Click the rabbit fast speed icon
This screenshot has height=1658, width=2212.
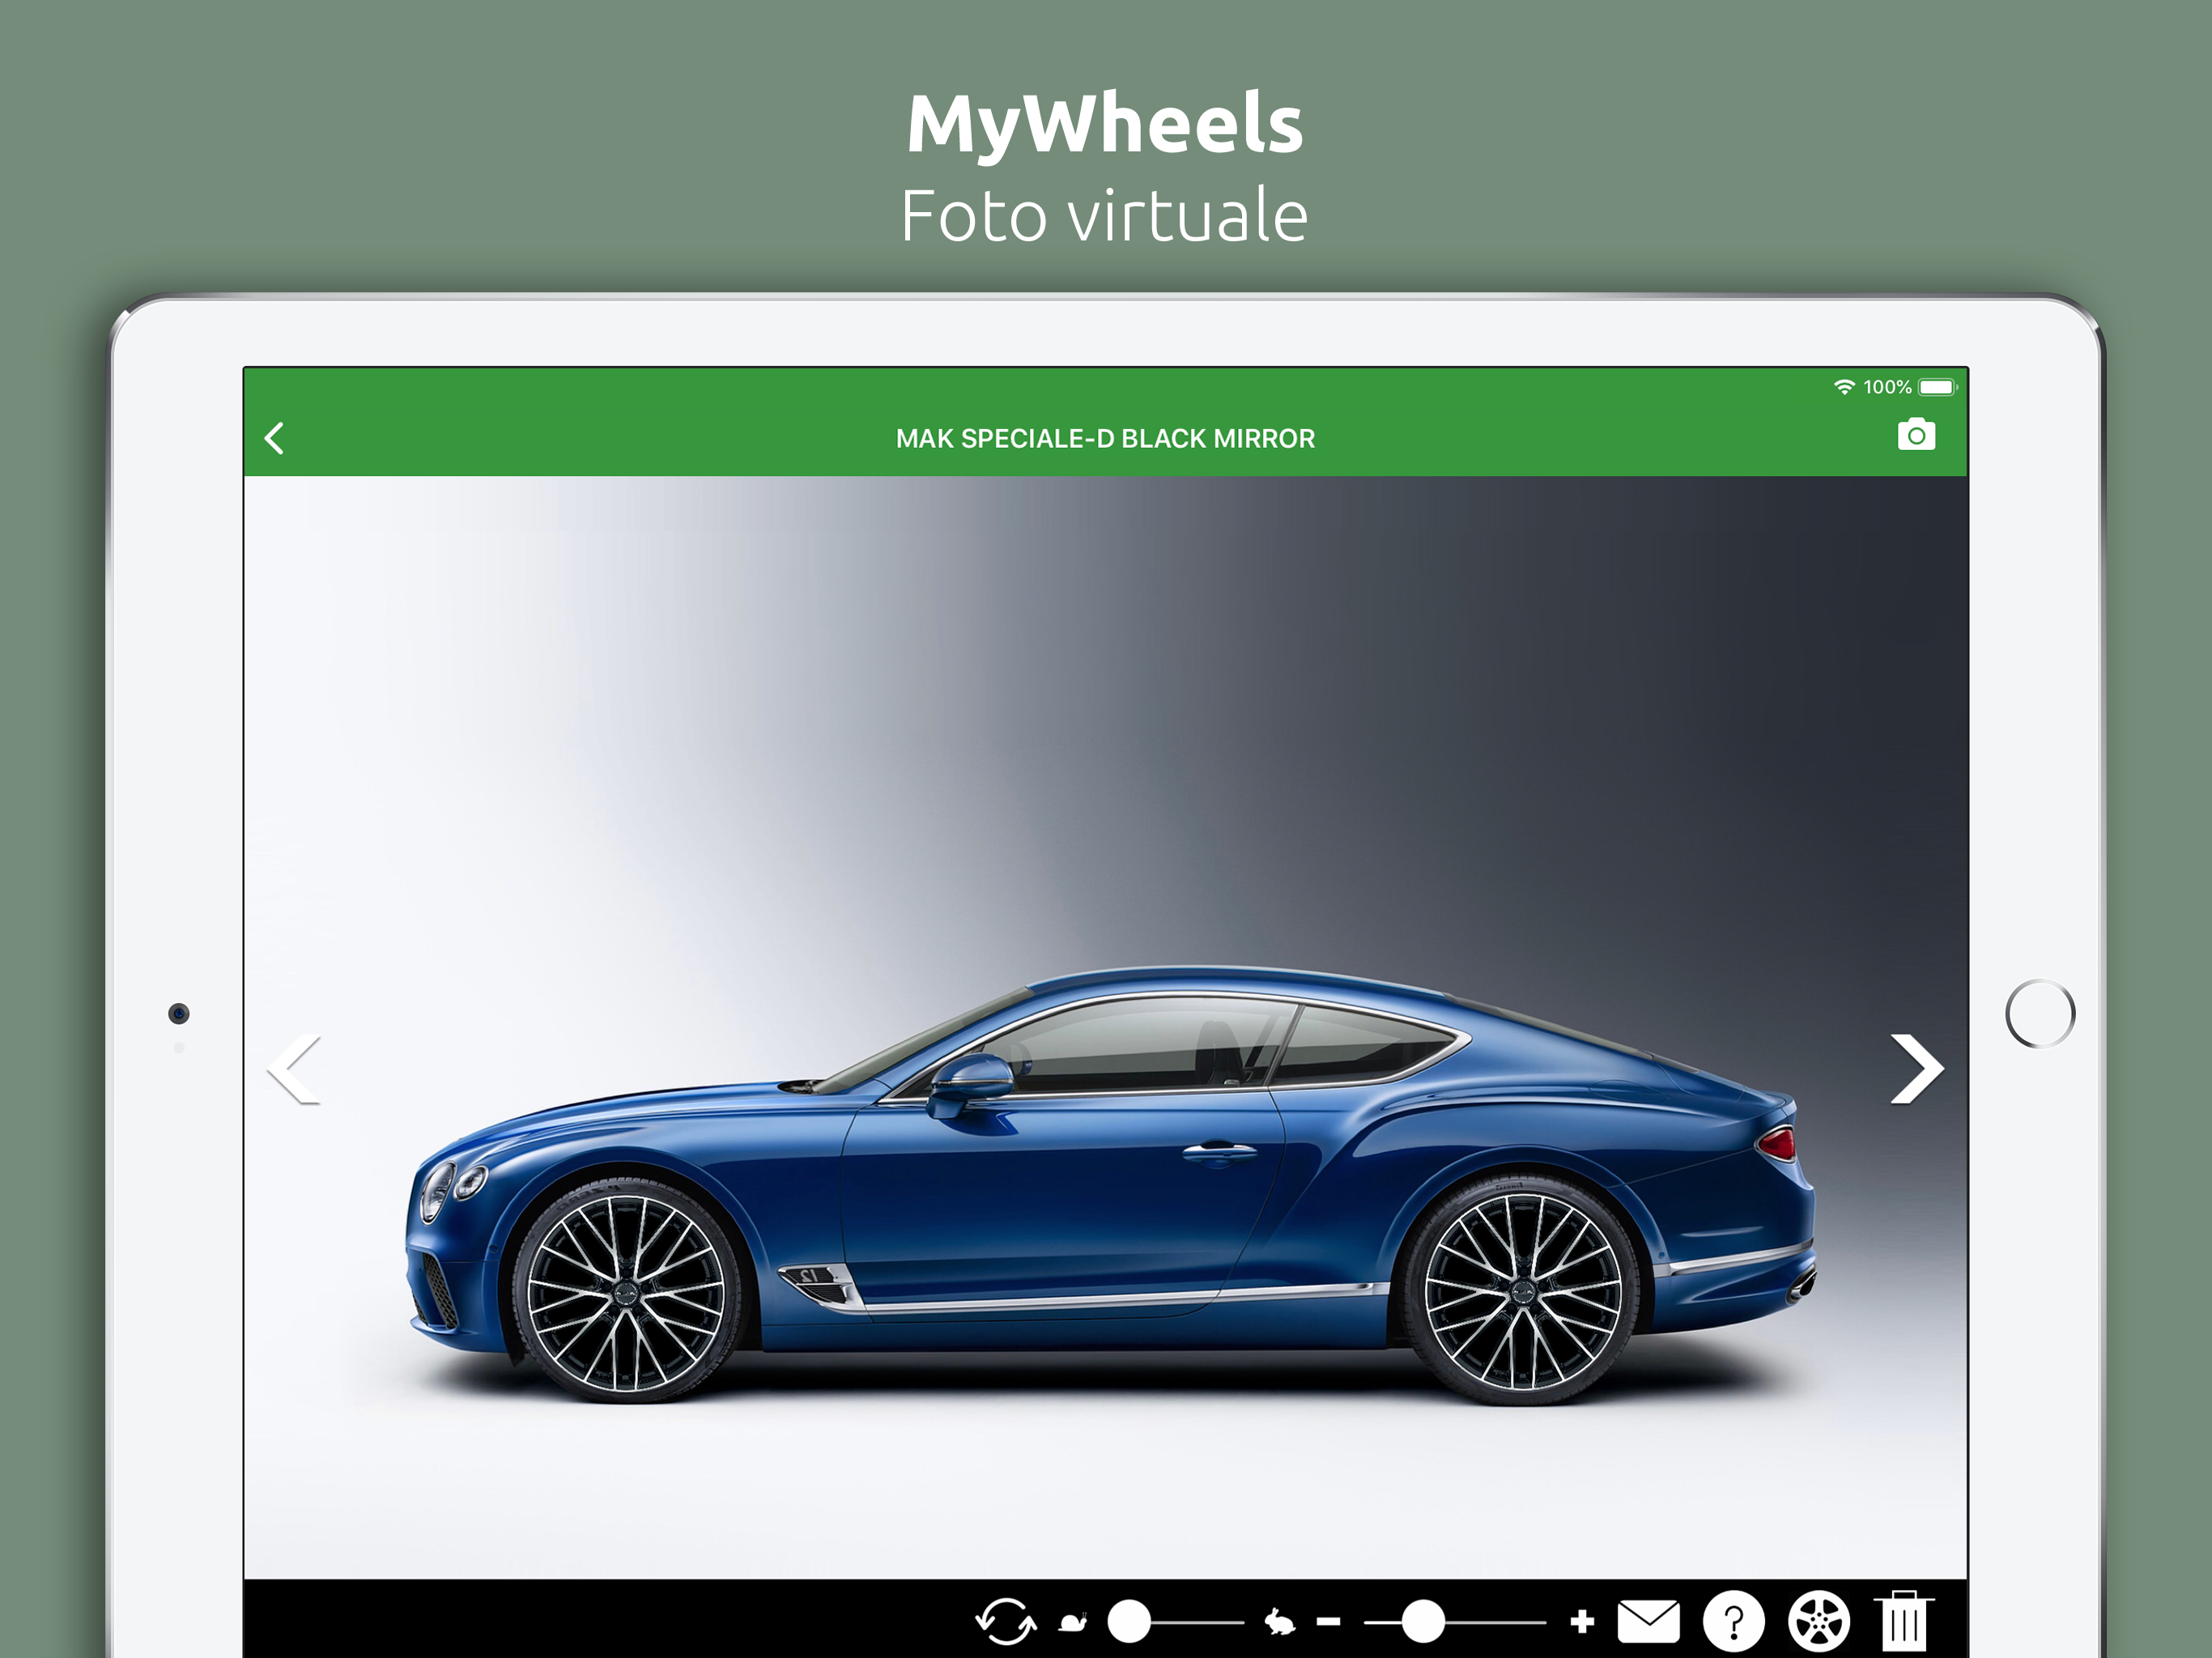[x=1279, y=1621]
